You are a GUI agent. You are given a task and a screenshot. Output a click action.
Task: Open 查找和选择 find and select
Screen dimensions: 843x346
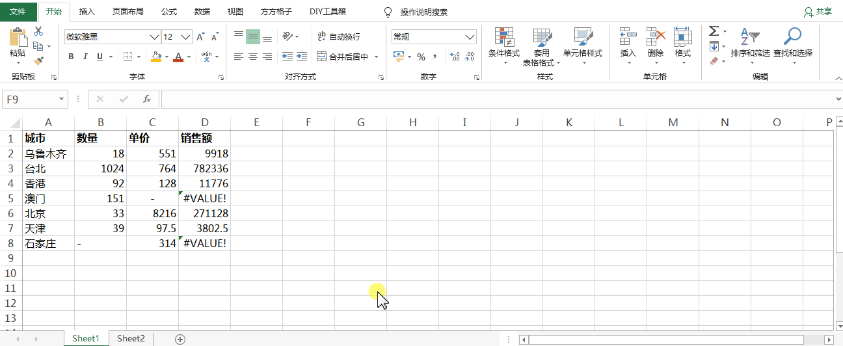pyautogui.click(x=793, y=46)
